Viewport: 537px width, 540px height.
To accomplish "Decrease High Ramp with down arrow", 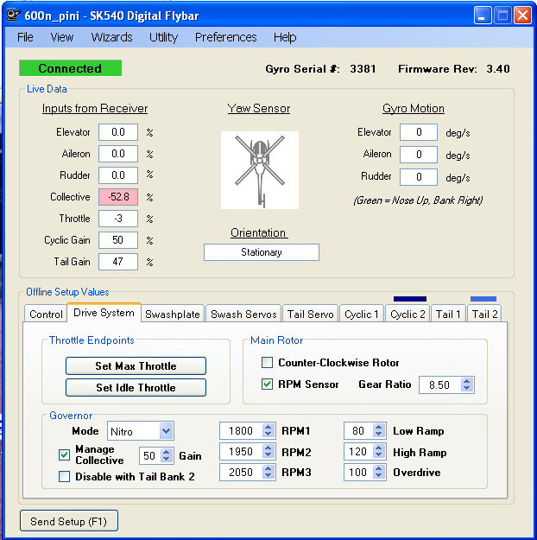I will coord(379,455).
